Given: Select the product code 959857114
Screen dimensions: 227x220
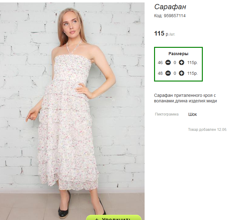Looking at the screenshot, I should click(x=175, y=16).
